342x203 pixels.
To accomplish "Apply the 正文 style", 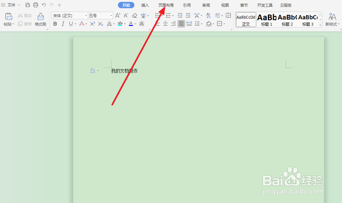I will coord(246,19).
